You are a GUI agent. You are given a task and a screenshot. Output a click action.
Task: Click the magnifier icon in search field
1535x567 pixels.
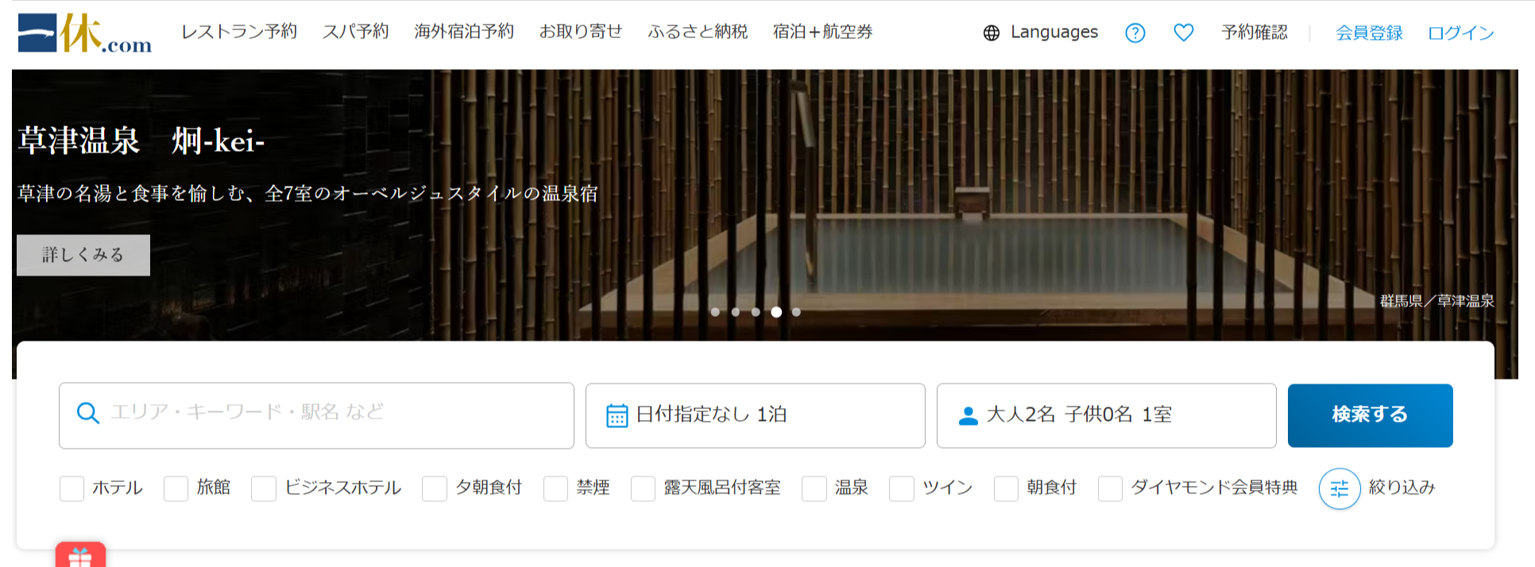tap(87, 413)
